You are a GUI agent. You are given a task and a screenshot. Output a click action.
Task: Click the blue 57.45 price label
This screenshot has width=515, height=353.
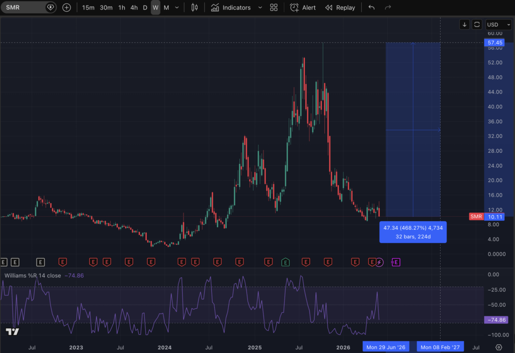tap(495, 43)
